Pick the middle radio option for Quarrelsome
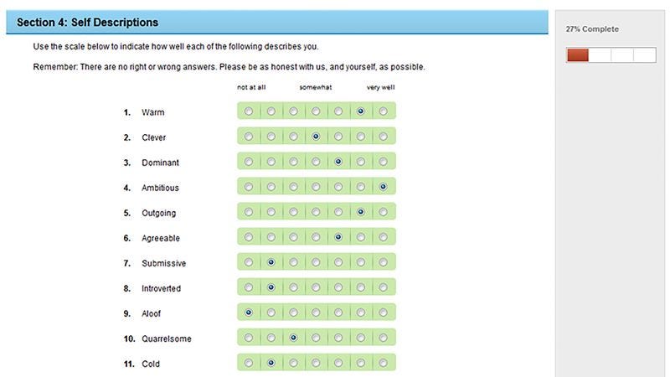 316,338
